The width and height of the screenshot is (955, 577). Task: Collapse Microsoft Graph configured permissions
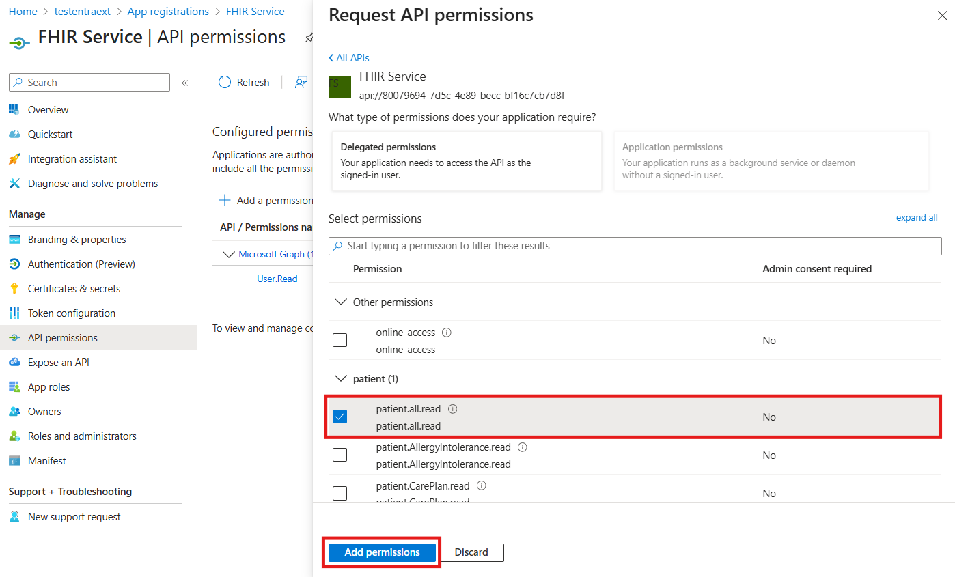(x=229, y=253)
